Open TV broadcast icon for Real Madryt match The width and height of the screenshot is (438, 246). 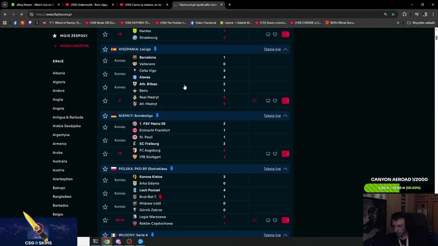268,101
